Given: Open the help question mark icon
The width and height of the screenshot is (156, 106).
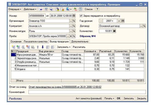Looking at the screenshot, I should (97, 9).
